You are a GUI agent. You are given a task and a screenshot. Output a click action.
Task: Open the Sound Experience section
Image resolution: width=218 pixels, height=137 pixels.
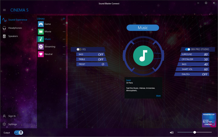click(x=18, y=20)
